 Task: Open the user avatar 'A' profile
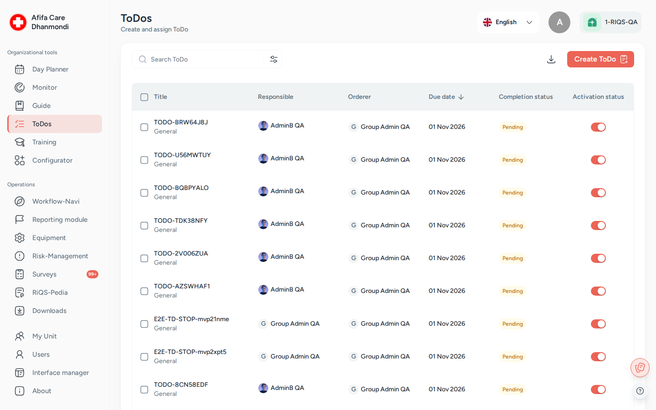pos(559,22)
